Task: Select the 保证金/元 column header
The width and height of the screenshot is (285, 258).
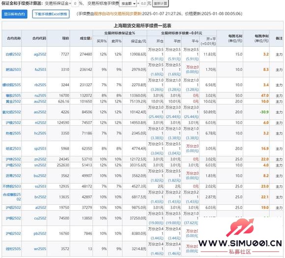Action: click(139, 41)
